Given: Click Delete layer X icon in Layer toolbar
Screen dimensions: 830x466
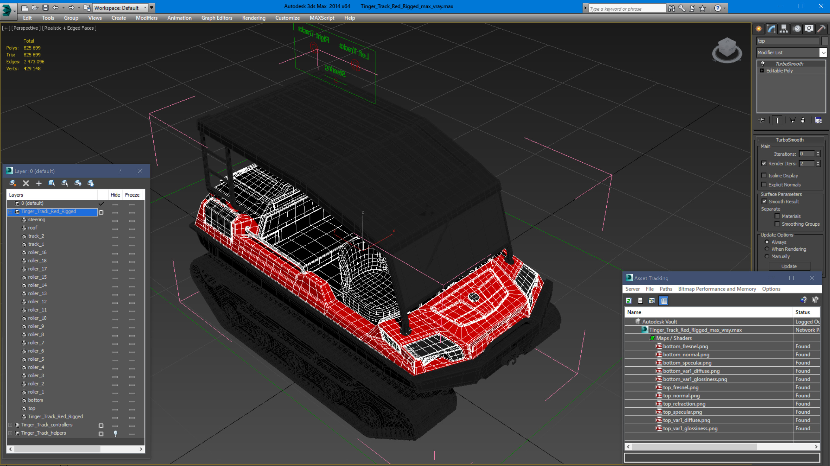Looking at the screenshot, I should pyautogui.click(x=26, y=183).
